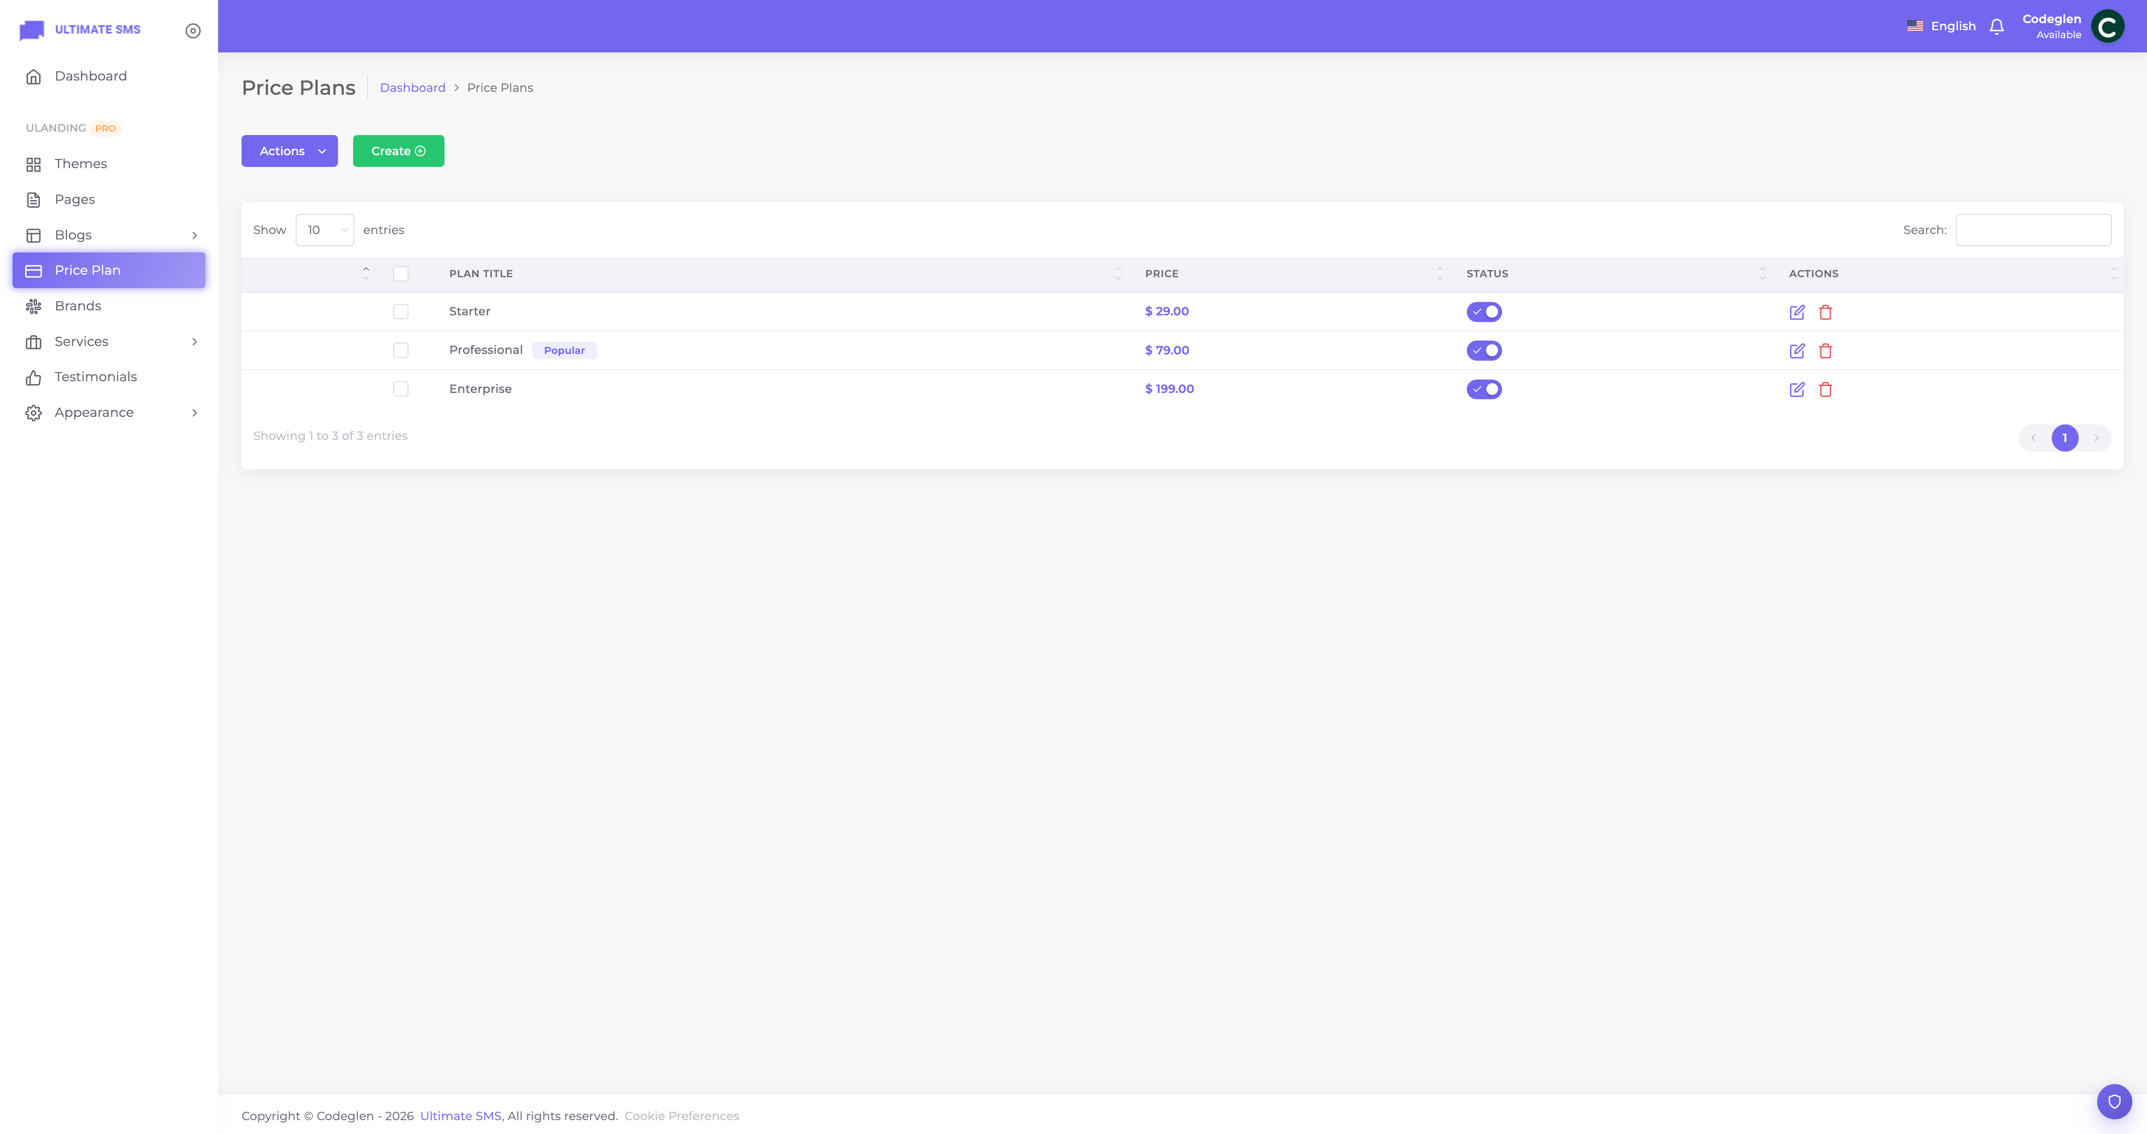Click page 1 pagination button
The image size is (2147, 1134).
pyautogui.click(x=2064, y=438)
